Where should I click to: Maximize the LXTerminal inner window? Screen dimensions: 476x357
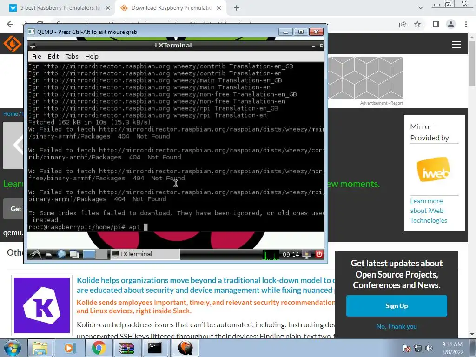click(322, 46)
